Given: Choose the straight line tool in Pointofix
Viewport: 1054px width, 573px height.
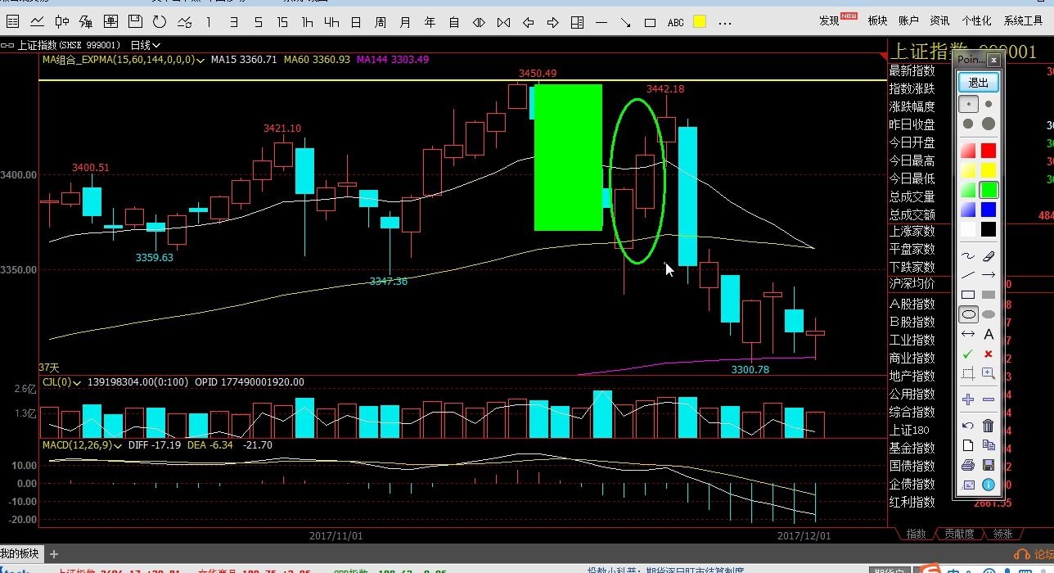Looking at the screenshot, I should coord(968,275).
